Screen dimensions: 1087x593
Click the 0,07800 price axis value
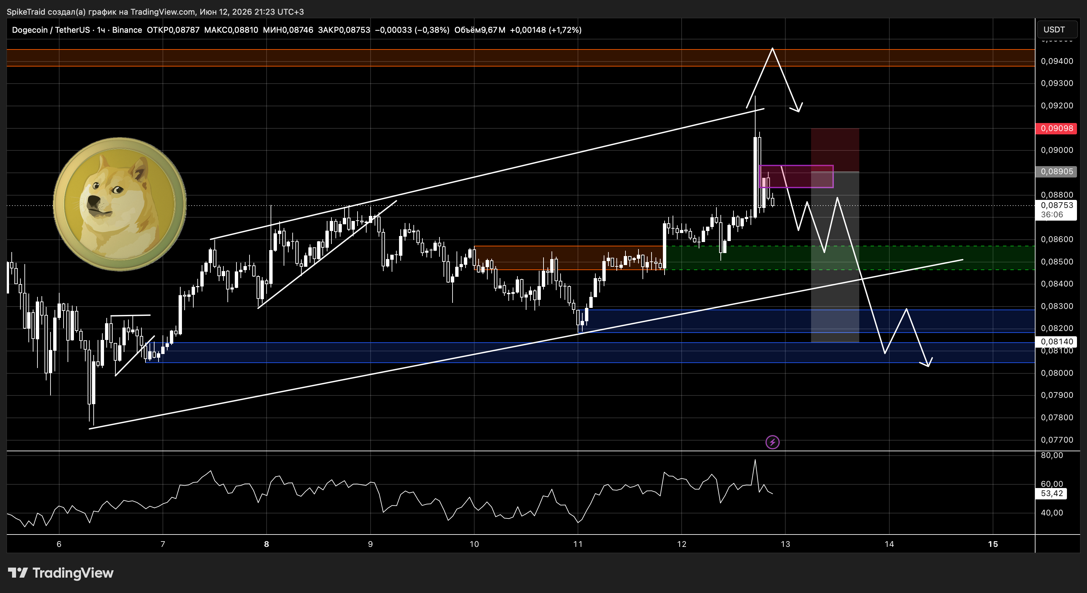coord(1057,417)
